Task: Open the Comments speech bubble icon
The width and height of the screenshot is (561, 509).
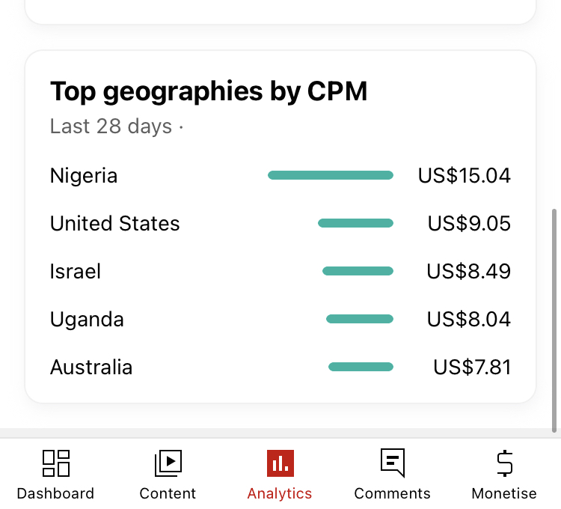Action: tap(393, 463)
